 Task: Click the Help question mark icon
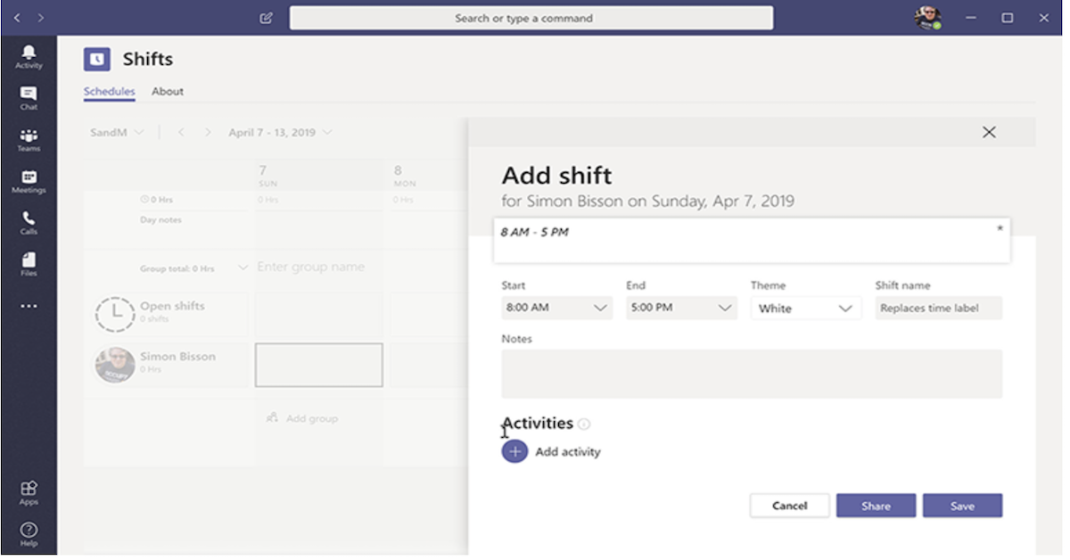coord(29,535)
